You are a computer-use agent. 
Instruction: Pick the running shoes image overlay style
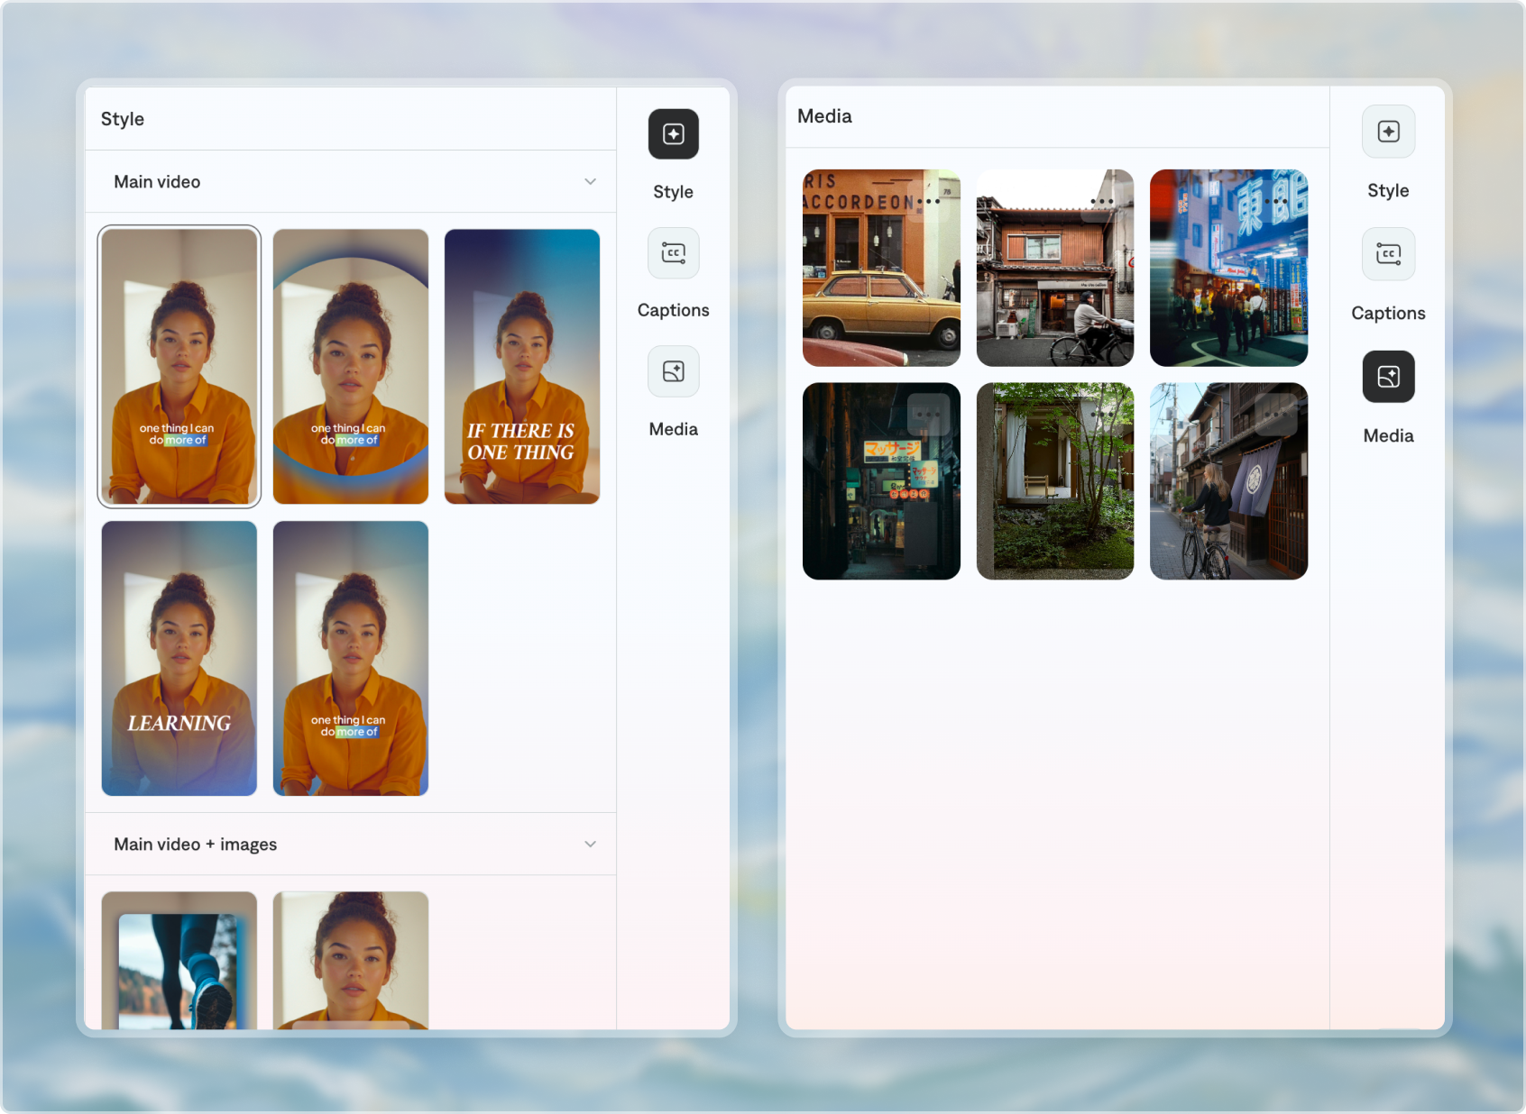coord(179,961)
